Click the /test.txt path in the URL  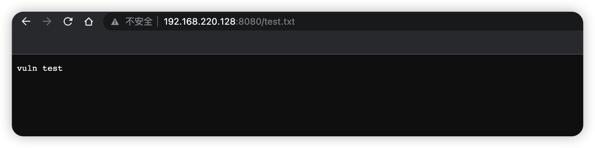[278, 21]
